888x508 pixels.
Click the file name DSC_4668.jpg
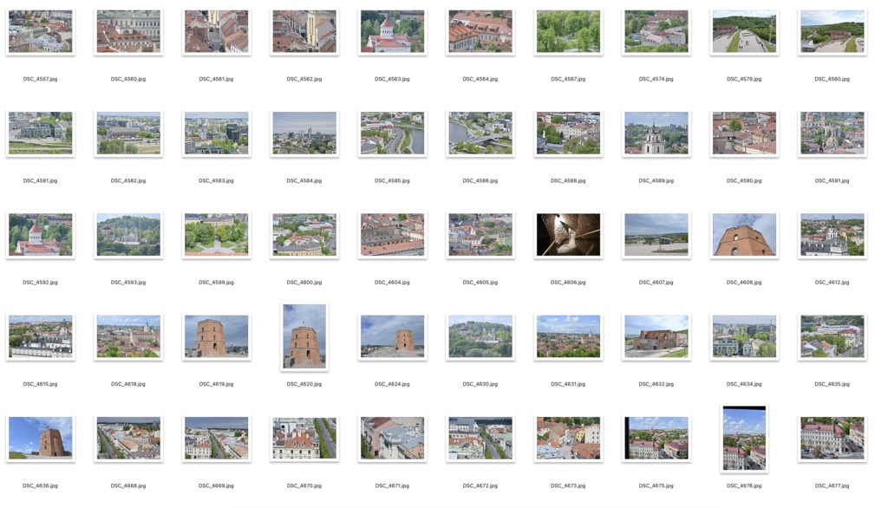pyautogui.click(x=128, y=486)
